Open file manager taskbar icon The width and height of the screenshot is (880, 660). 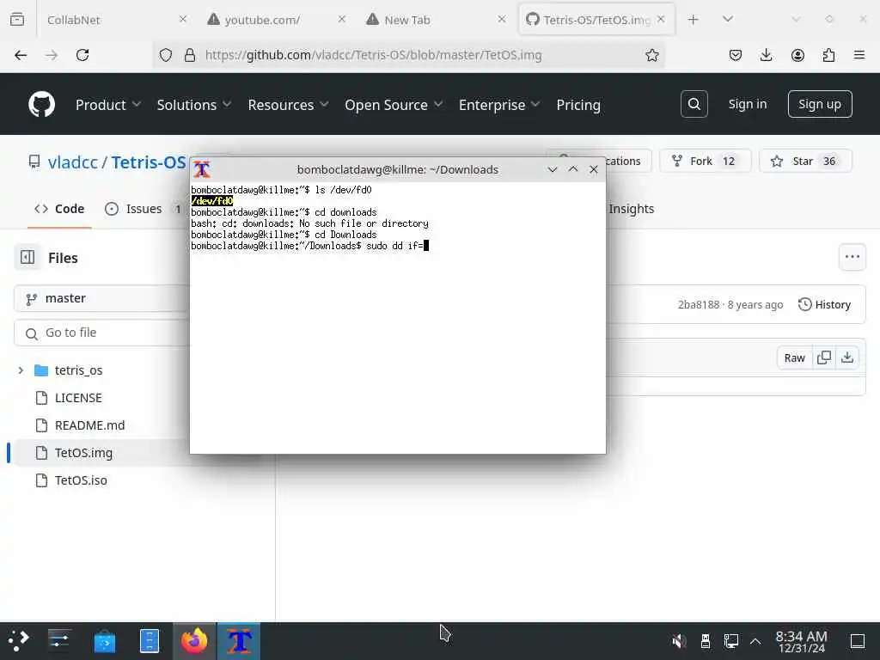pos(150,641)
